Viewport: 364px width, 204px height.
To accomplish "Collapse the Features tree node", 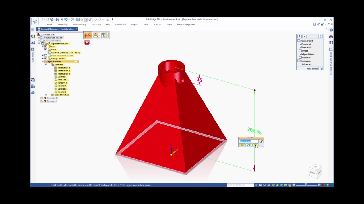I will click(x=45, y=65).
